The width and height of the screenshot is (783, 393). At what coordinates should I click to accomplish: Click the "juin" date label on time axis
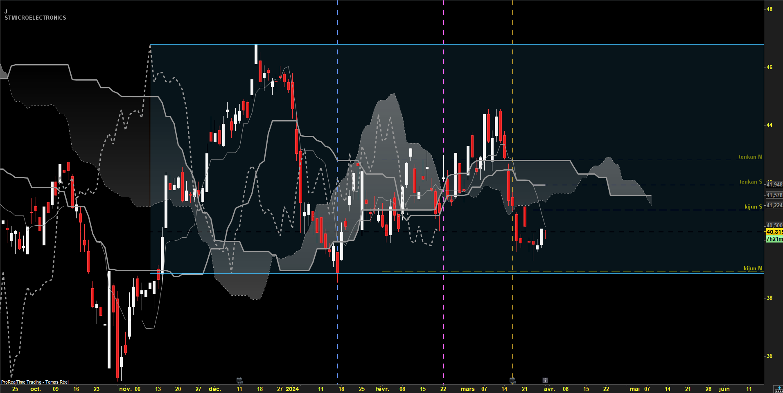pos(724,389)
